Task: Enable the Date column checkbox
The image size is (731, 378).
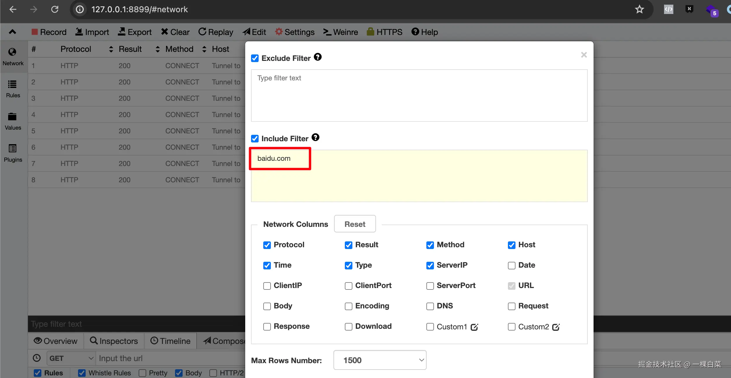Action: coord(511,265)
